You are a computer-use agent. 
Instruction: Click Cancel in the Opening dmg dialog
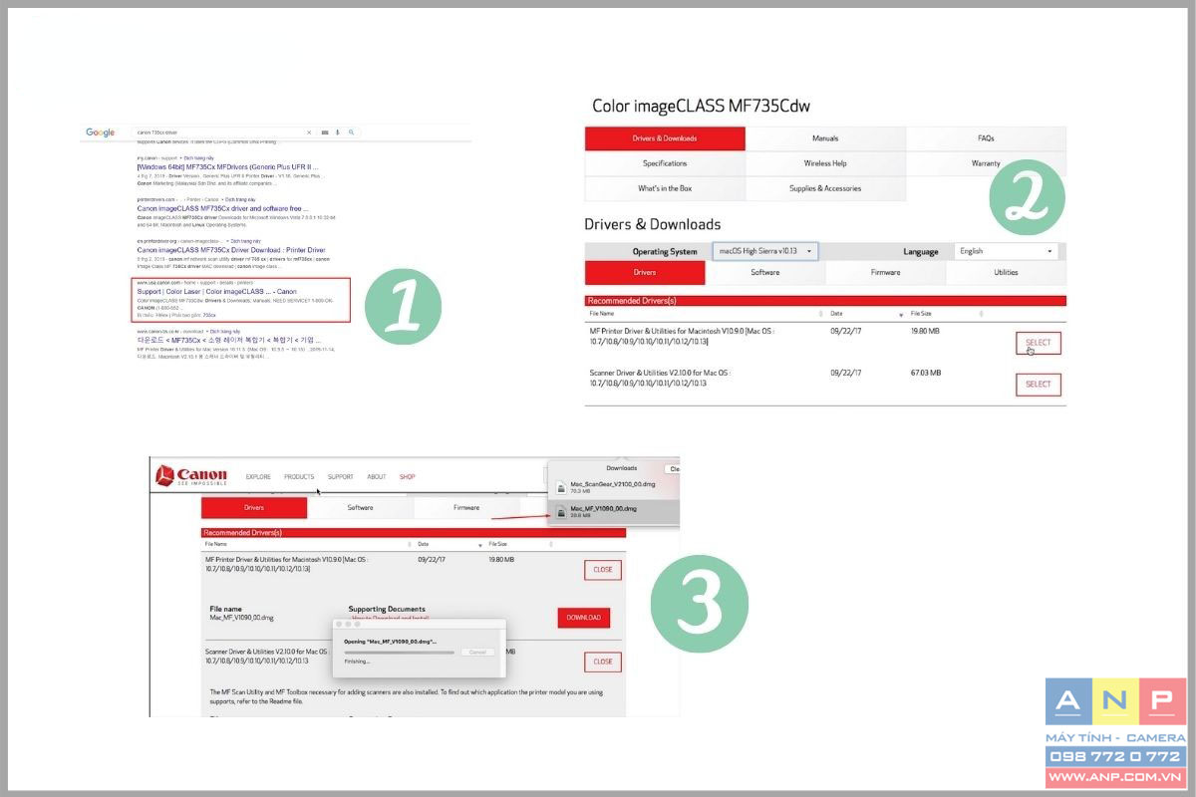point(477,652)
